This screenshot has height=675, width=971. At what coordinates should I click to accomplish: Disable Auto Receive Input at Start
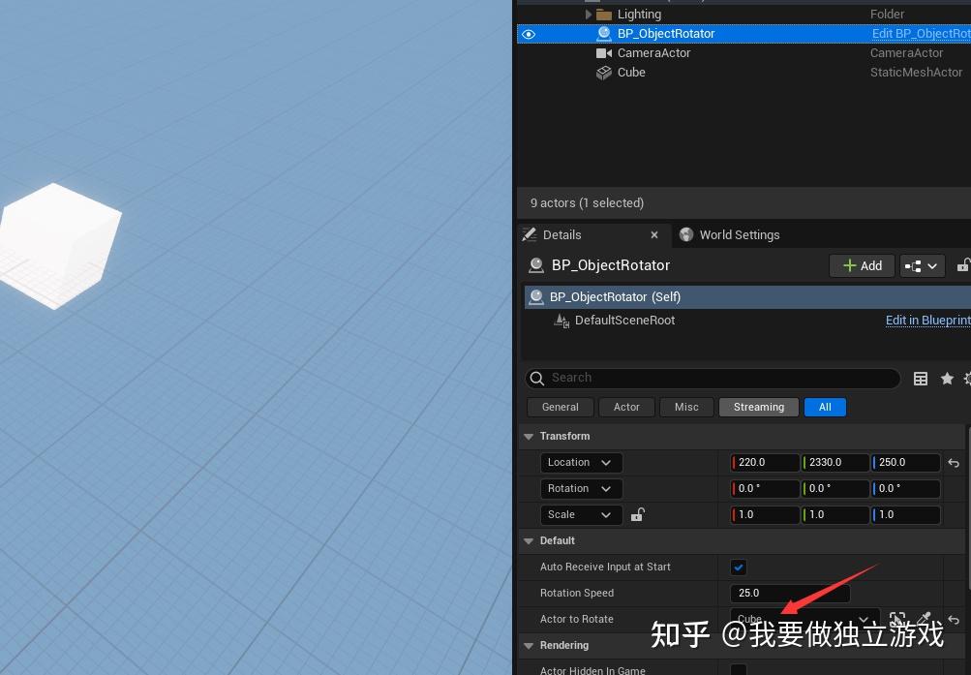(x=739, y=567)
